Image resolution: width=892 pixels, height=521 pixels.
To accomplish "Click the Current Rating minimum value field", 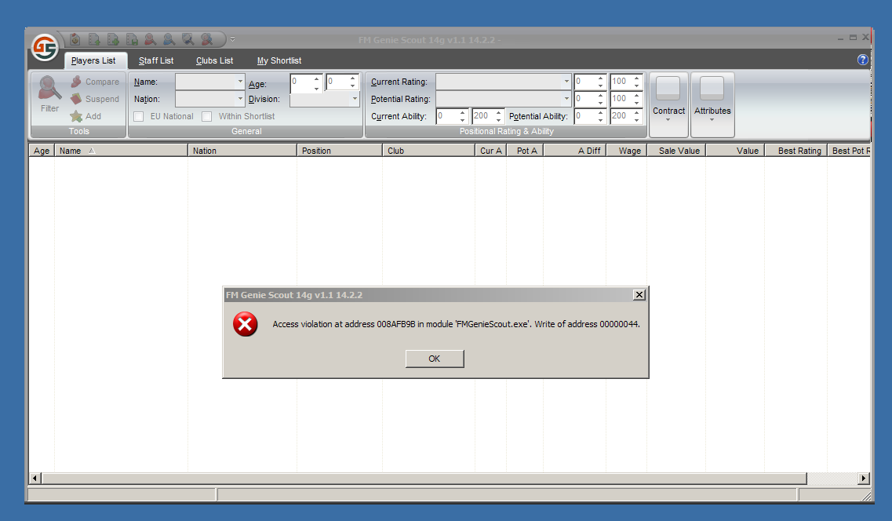I will click(590, 82).
